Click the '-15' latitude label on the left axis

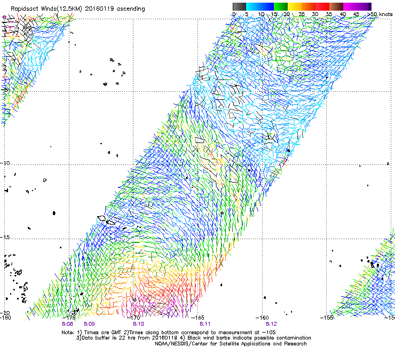click(x=5, y=238)
